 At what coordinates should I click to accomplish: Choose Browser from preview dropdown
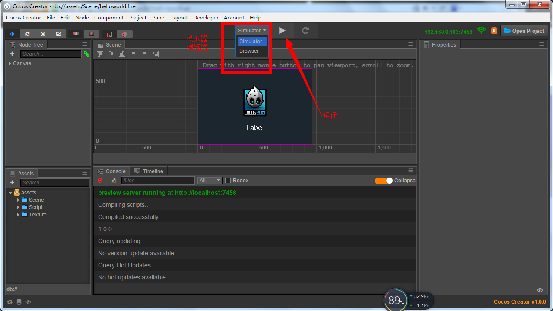[x=252, y=51]
